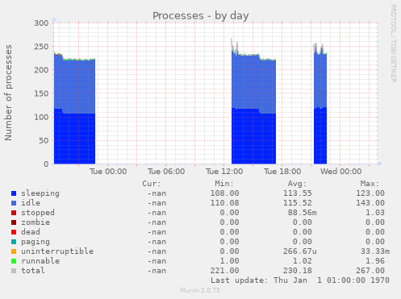Image resolution: width=401 pixels, height=299 pixels.
Task: Click the 'Tue 18:00' x-axis label
Action: [x=282, y=172]
